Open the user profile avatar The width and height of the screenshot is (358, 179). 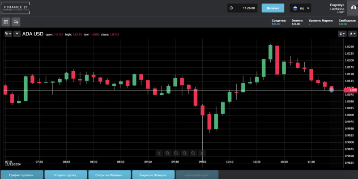[353, 8]
